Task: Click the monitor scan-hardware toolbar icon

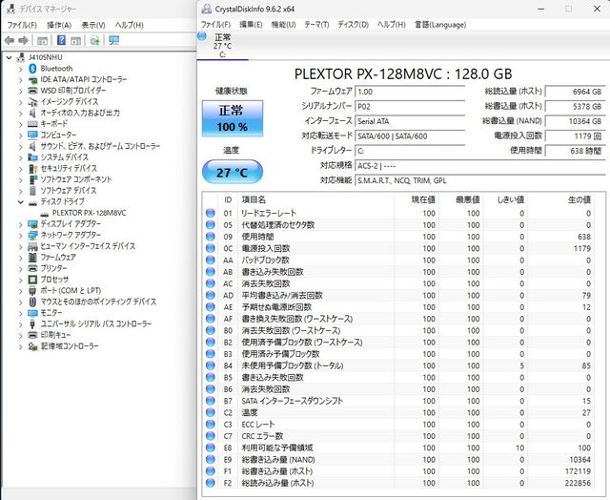Action: pos(114,40)
